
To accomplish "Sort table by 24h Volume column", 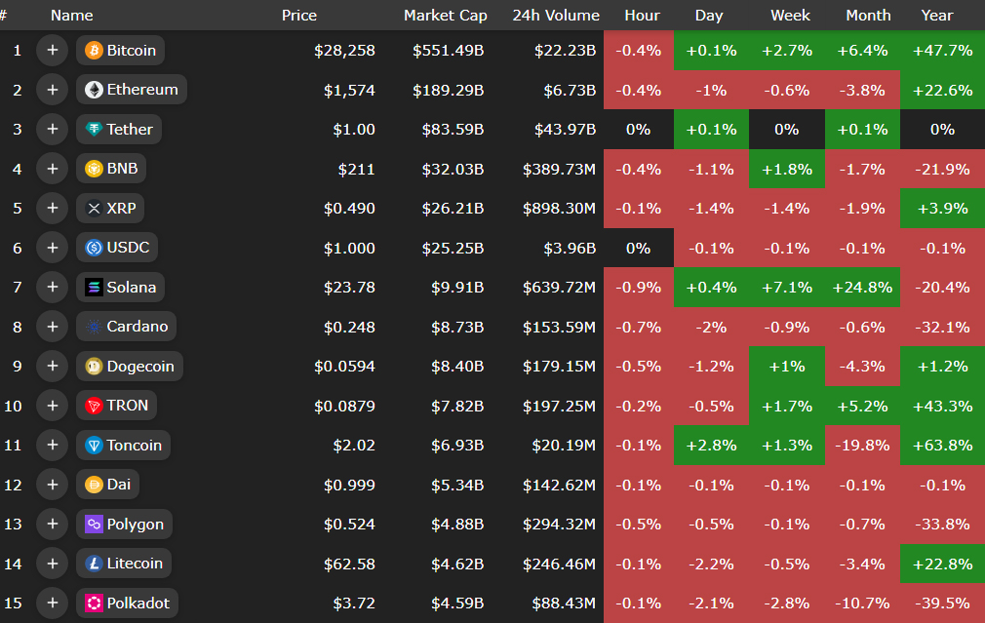I will coord(556,16).
